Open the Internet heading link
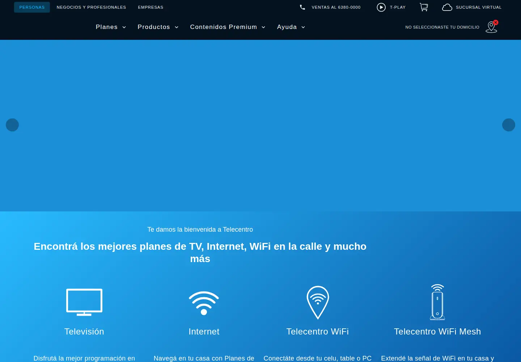Image resolution: width=521 pixels, height=362 pixels. tap(204, 332)
